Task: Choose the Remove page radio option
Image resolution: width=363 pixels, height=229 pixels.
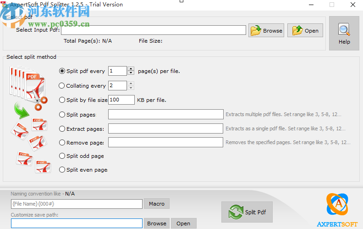Action: [x=62, y=143]
